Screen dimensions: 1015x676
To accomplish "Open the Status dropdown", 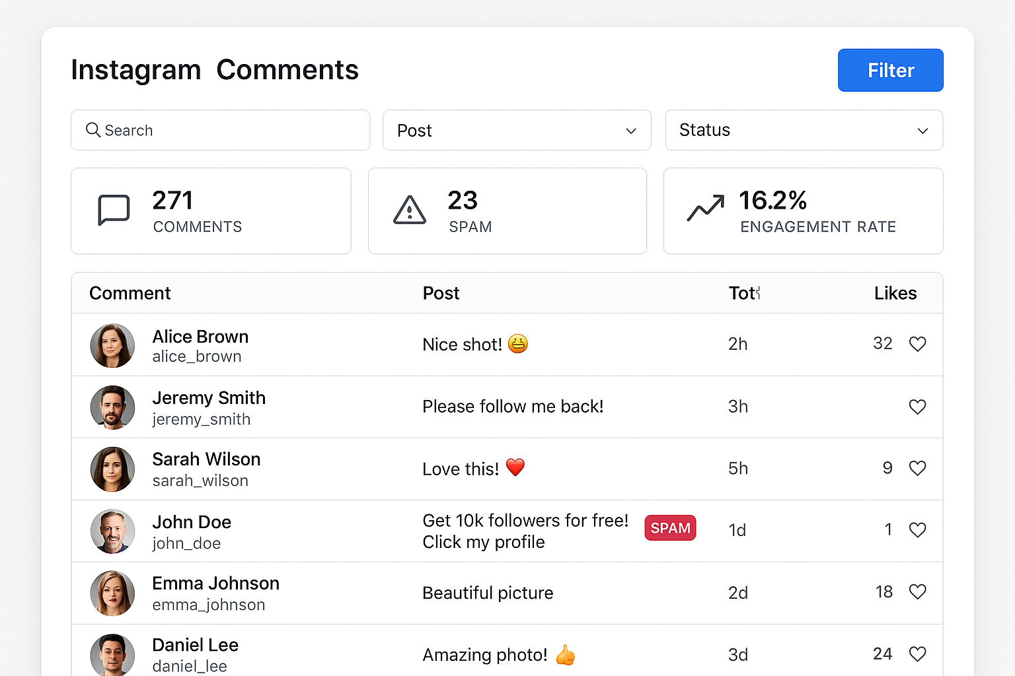I will click(x=804, y=130).
